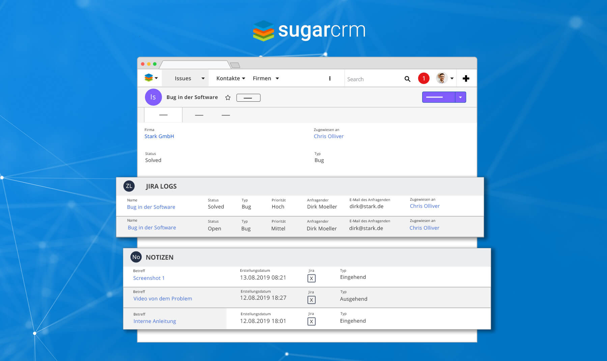
Task: Open the purple action button dropdown arrow
Action: tap(460, 97)
